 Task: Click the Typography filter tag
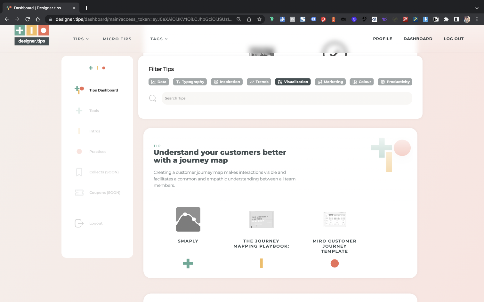coord(190,82)
